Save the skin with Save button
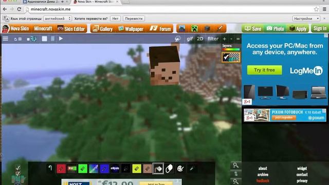This screenshot has height=185, width=329. tap(252, 29)
